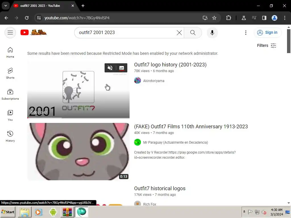Open Chrome Labs flask icon
The height and width of the screenshot is (218, 291).
(x=244, y=18)
